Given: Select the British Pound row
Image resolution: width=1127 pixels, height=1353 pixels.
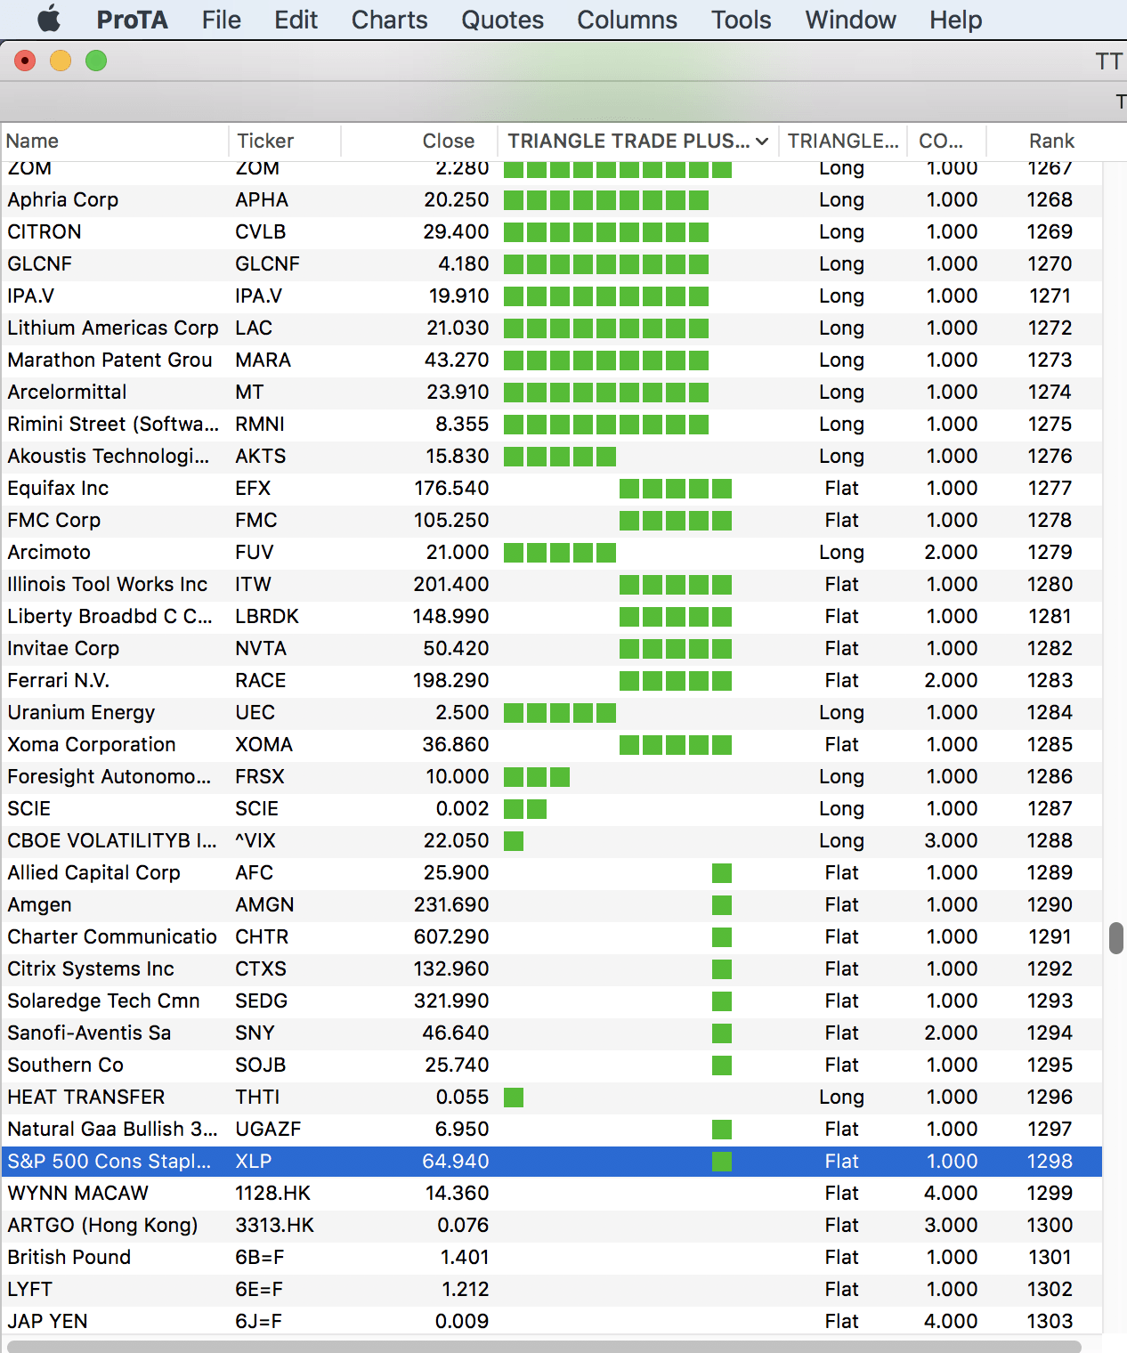Looking at the screenshot, I should 551,1257.
